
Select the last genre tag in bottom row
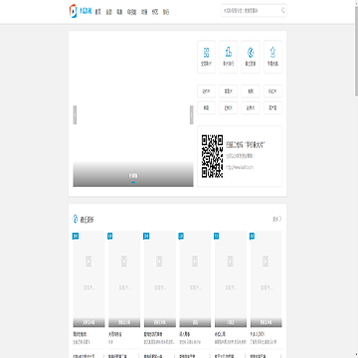[272, 107]
